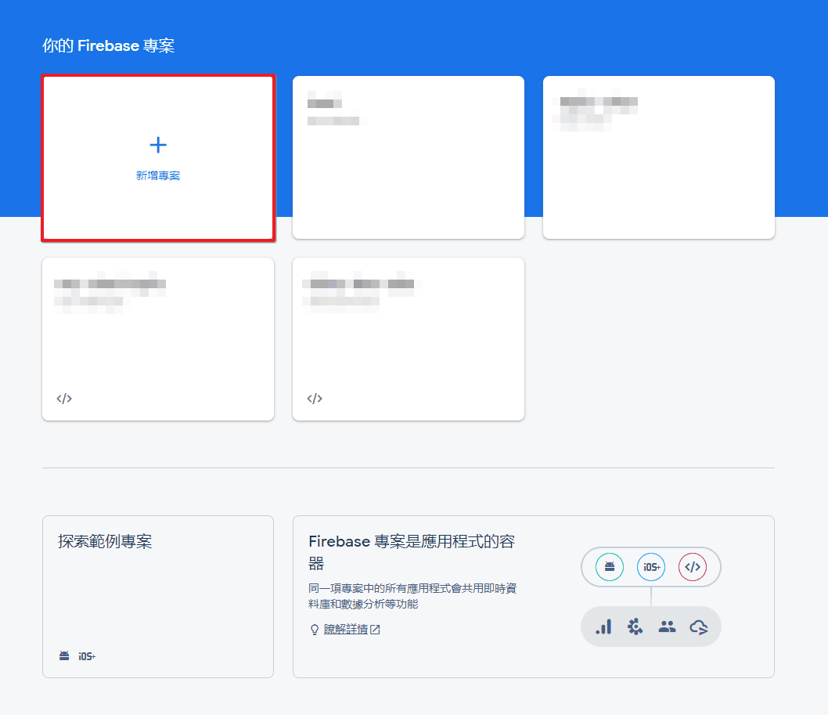Click the circled web code icon in diagram
The height and width of the screenshot is (715, 828).
click(x=693, y=567)
